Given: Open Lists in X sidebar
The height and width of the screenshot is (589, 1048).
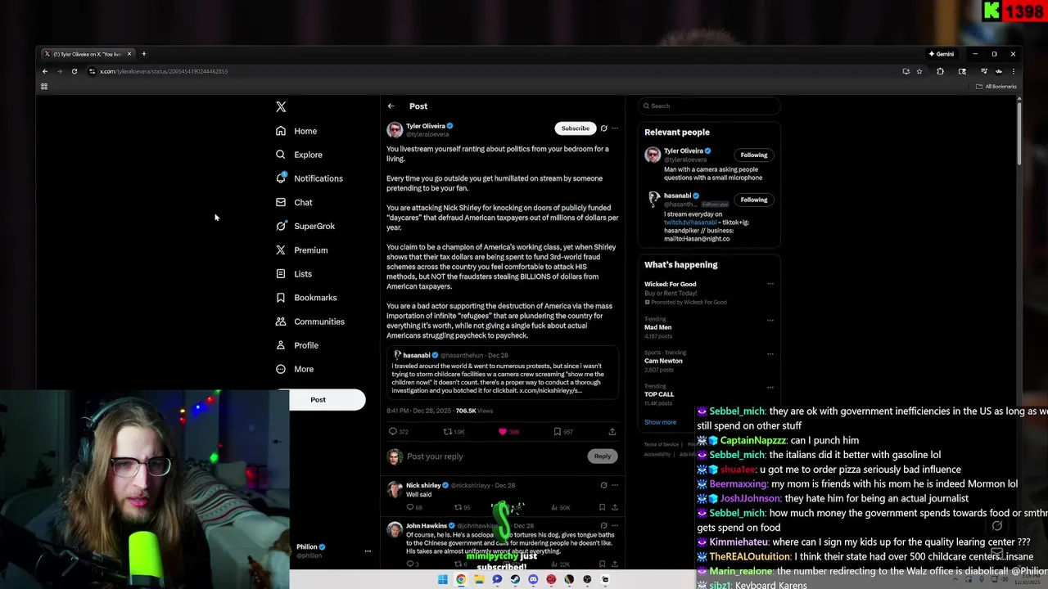Looking at the screenshot, I should pyautogui.click(x=294, y=274).
